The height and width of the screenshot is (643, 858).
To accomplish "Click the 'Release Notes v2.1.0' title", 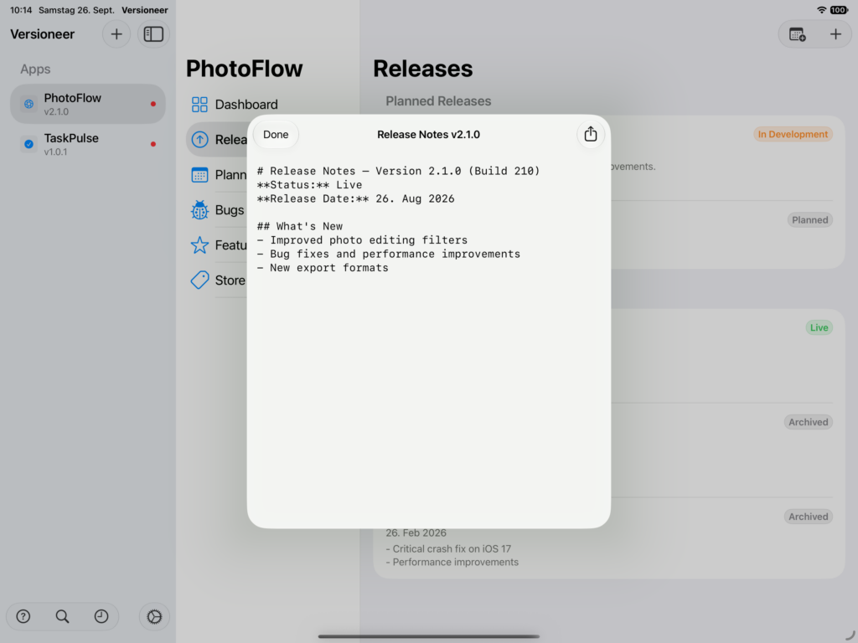I will click(428, 135).
